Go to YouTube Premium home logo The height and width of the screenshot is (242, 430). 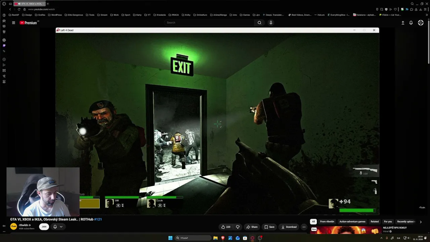[x=28, y=23]
